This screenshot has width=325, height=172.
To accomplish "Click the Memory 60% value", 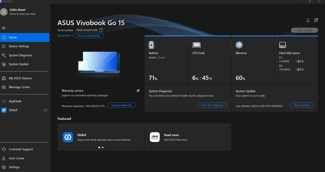I will click(240, 78).
